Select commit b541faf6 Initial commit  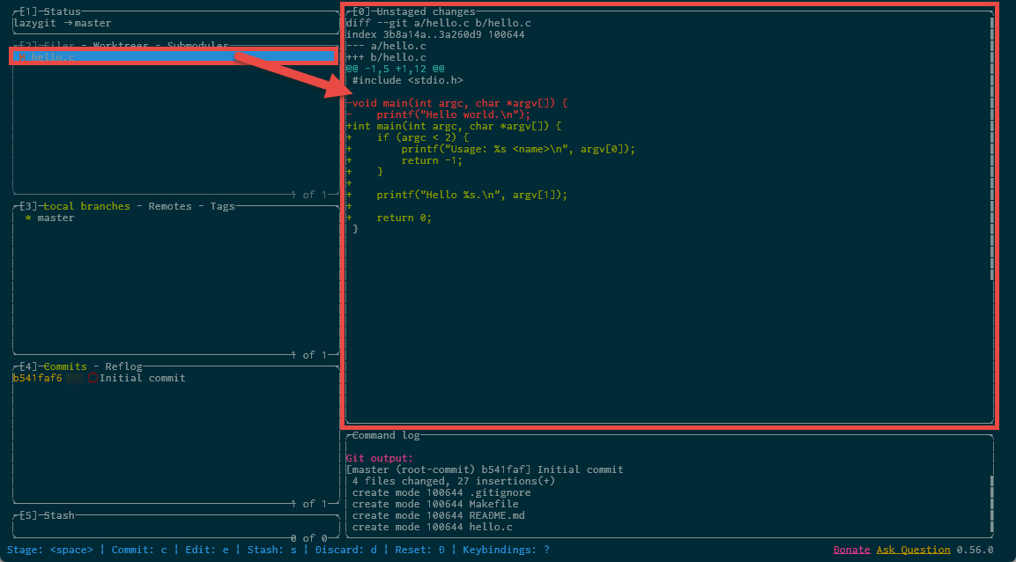99,378
